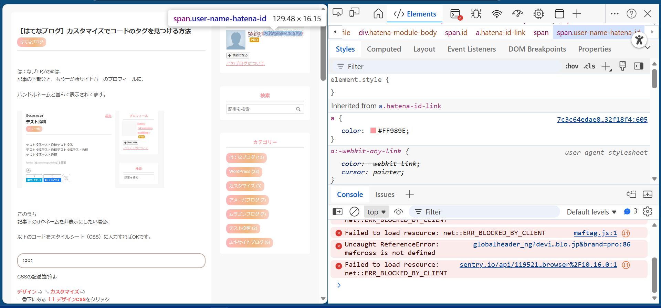Open the top JavaScript context dropdown
Image resolution: width=661 pixels, height=308 pixels.
coord(376,212)
